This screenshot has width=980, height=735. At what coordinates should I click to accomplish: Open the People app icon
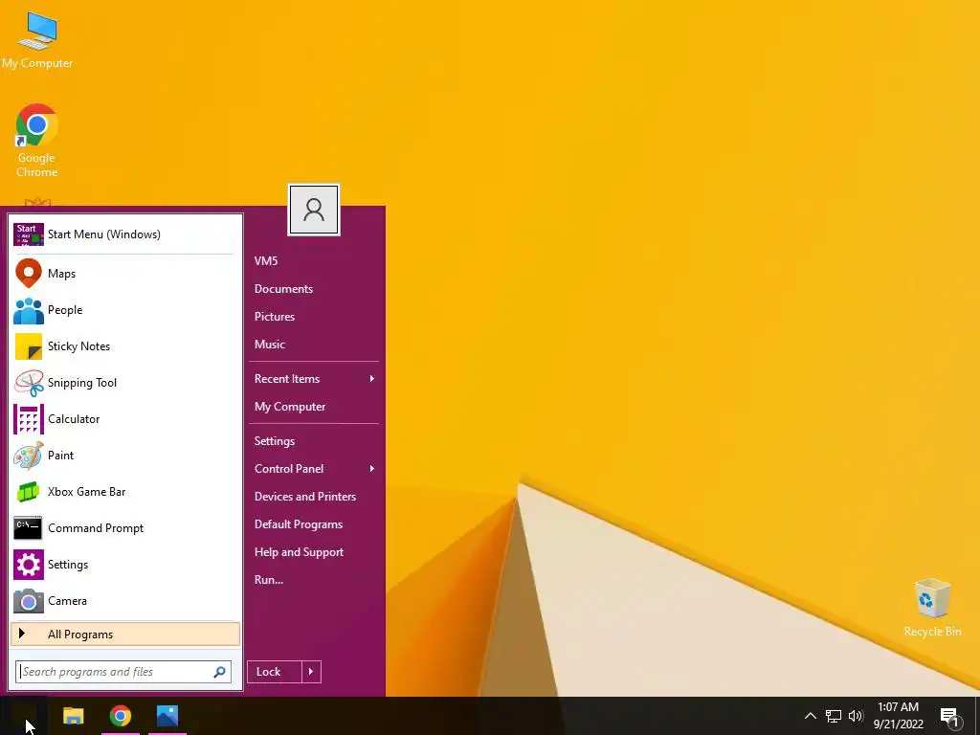click(29, 310)
